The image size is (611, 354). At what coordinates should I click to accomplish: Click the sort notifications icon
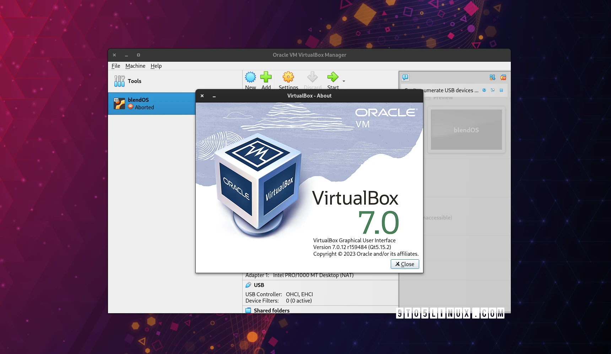(x=492, y=77)
